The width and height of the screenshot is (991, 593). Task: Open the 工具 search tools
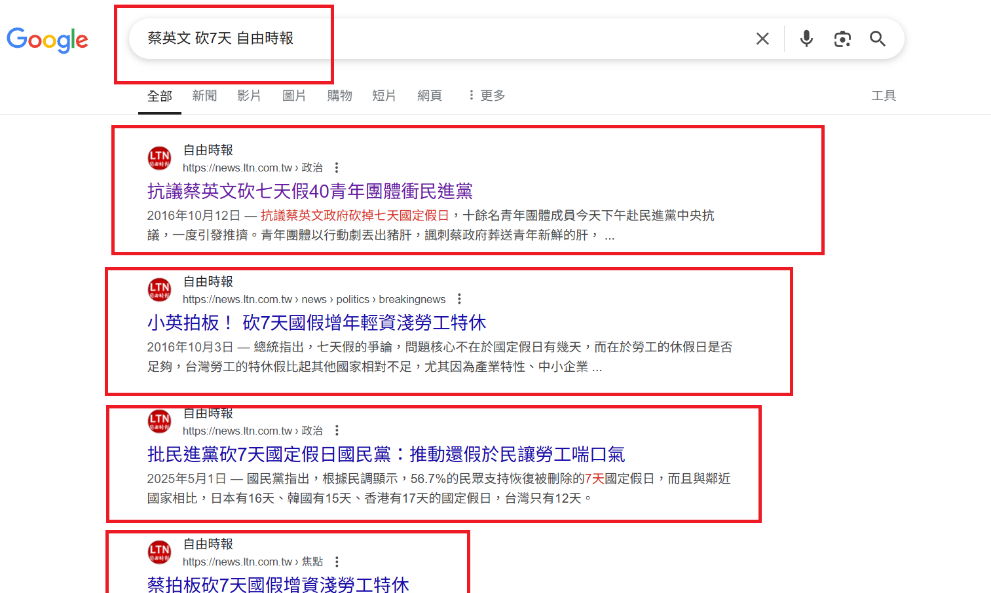pos(884,96)
